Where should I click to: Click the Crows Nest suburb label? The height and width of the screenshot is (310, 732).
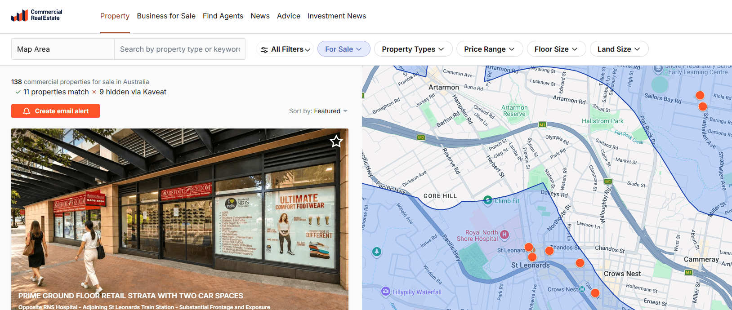click(622, 274)
